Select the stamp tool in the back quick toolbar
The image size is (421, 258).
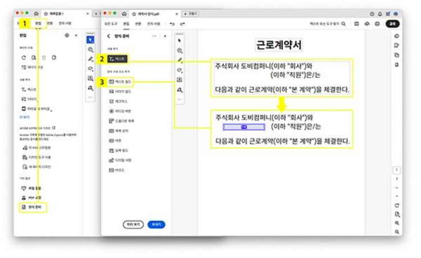coord(90,88)
